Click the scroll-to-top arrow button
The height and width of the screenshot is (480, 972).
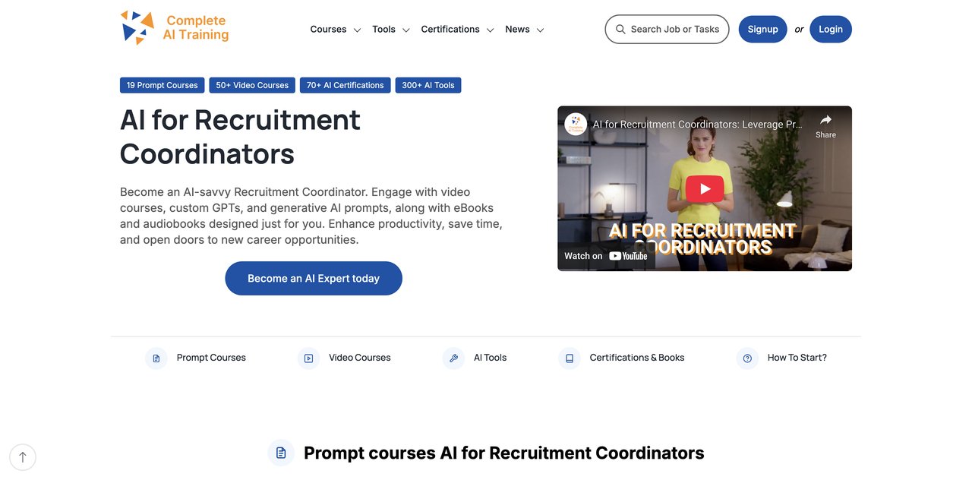[23, 457]
